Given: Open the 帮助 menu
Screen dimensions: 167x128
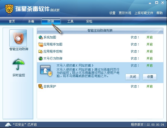Looking at the screenshot, I should [x=160, y=13].
